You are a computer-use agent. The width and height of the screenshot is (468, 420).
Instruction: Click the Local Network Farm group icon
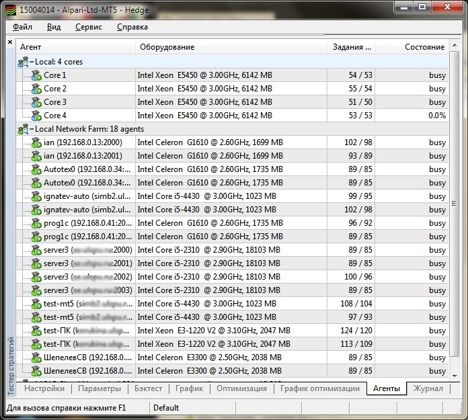point(23,129)
